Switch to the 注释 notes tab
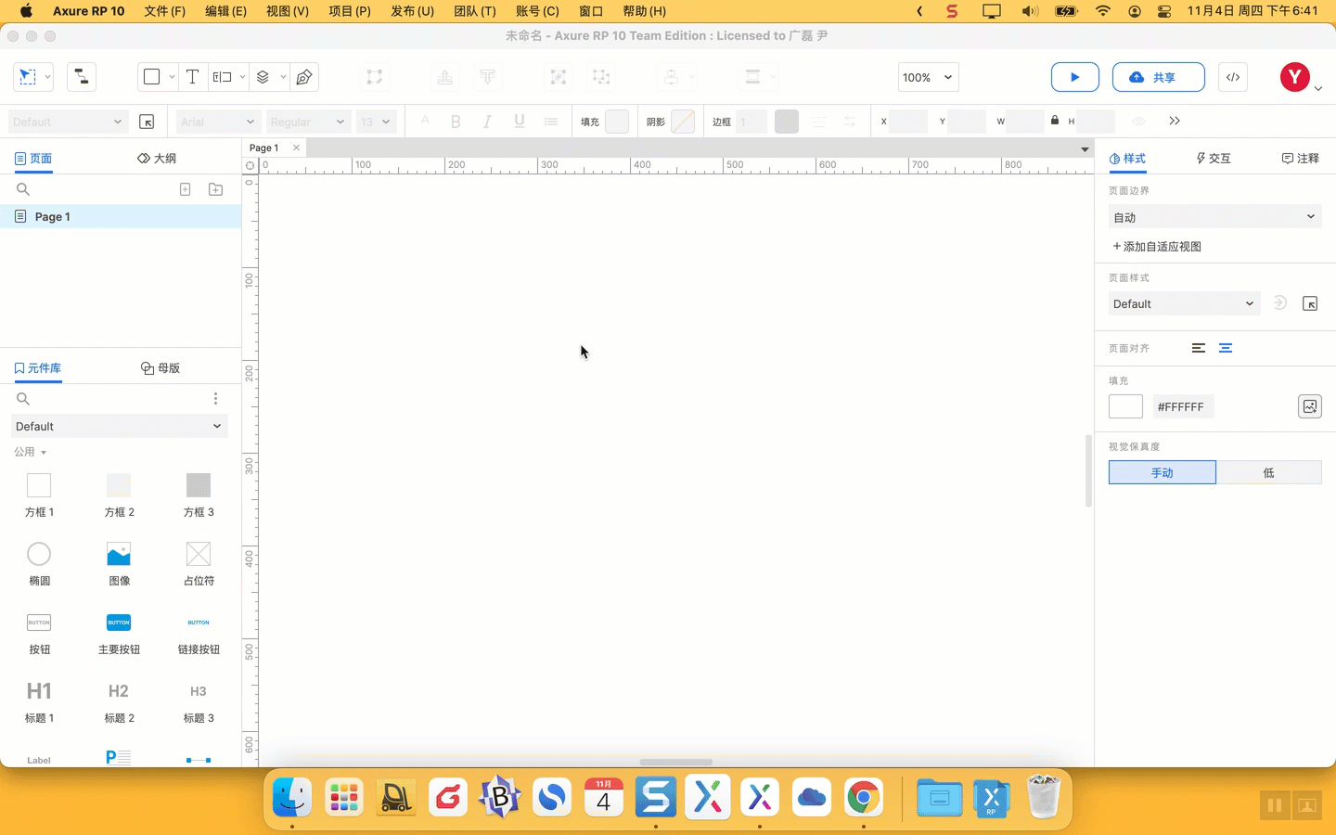 point(1301,159)
